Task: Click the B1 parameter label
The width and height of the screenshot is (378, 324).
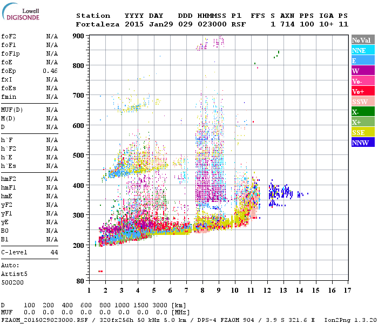Action: point(5,239)
